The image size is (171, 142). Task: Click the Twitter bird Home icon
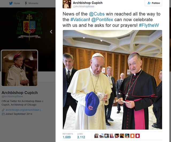[11, 3]
